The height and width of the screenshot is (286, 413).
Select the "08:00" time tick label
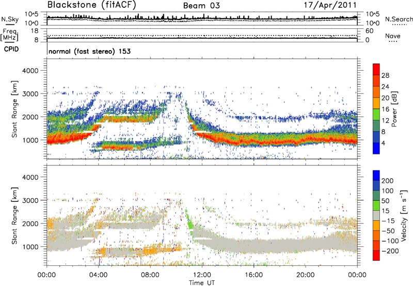pos(150,275)
